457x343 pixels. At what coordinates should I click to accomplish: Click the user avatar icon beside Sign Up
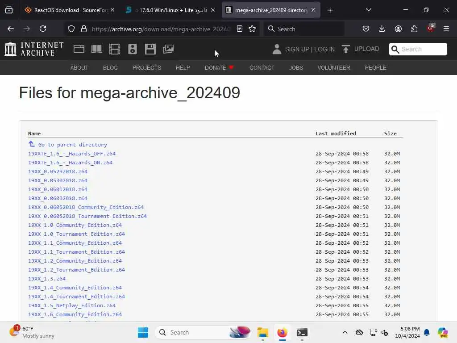tap(277, 49)
